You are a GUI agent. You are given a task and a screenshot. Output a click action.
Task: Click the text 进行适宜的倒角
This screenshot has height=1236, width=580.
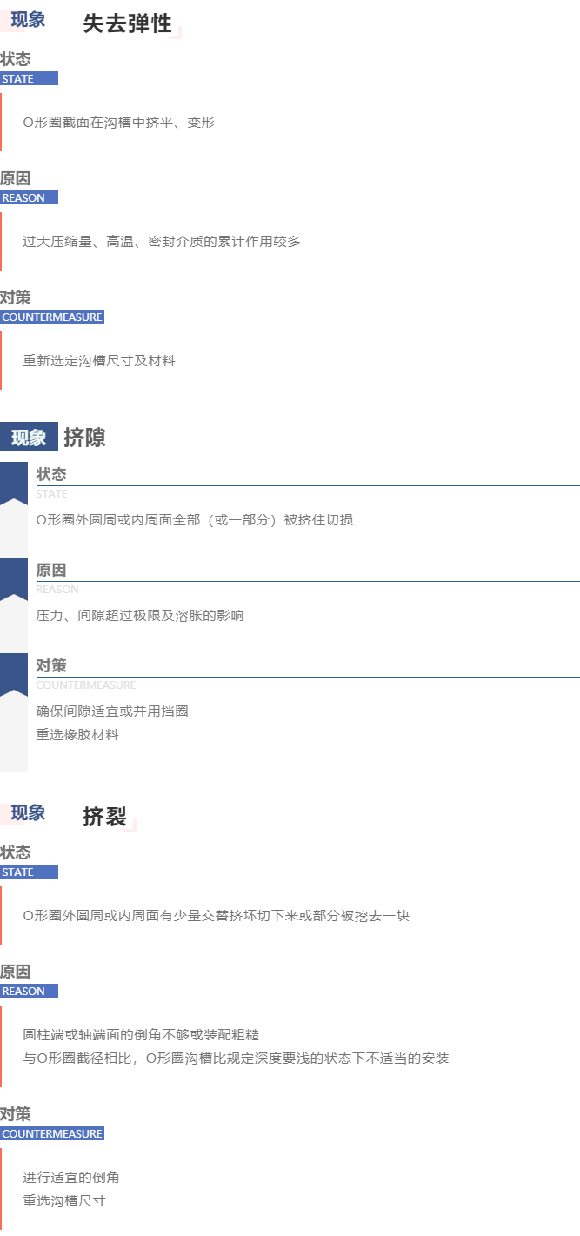point(71,1178)
